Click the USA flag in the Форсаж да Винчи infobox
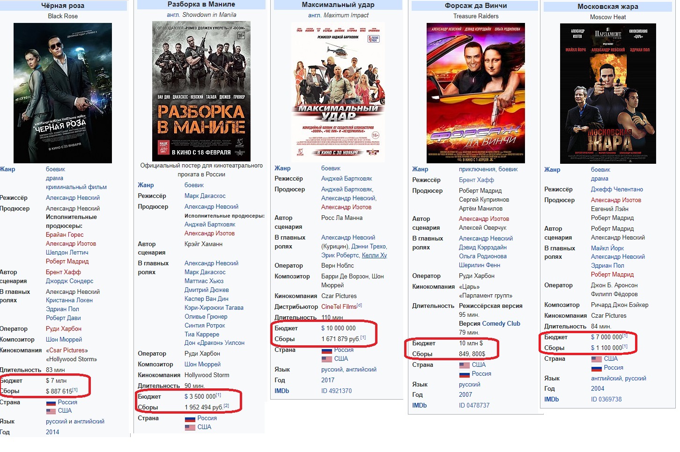Image resolution: width=680 pixels, height=452 pixels. coord(464,365)
